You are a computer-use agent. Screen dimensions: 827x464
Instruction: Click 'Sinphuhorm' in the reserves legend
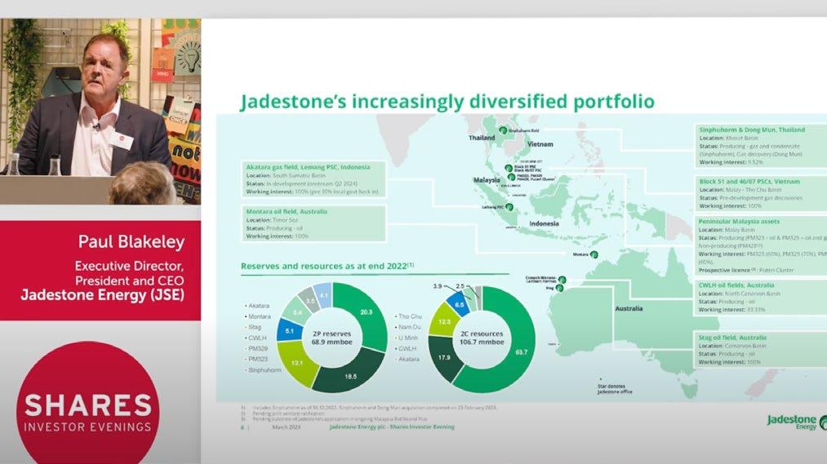(x=265, y=370)
